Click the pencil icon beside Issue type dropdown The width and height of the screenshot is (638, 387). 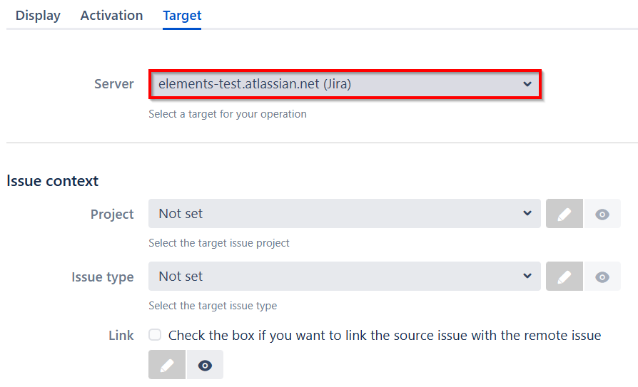(564, 277)
